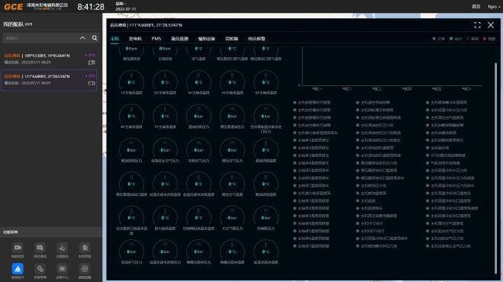Open the linked gears settings icon
Screen dimensions: 503x282
click(x=40, y=268)
